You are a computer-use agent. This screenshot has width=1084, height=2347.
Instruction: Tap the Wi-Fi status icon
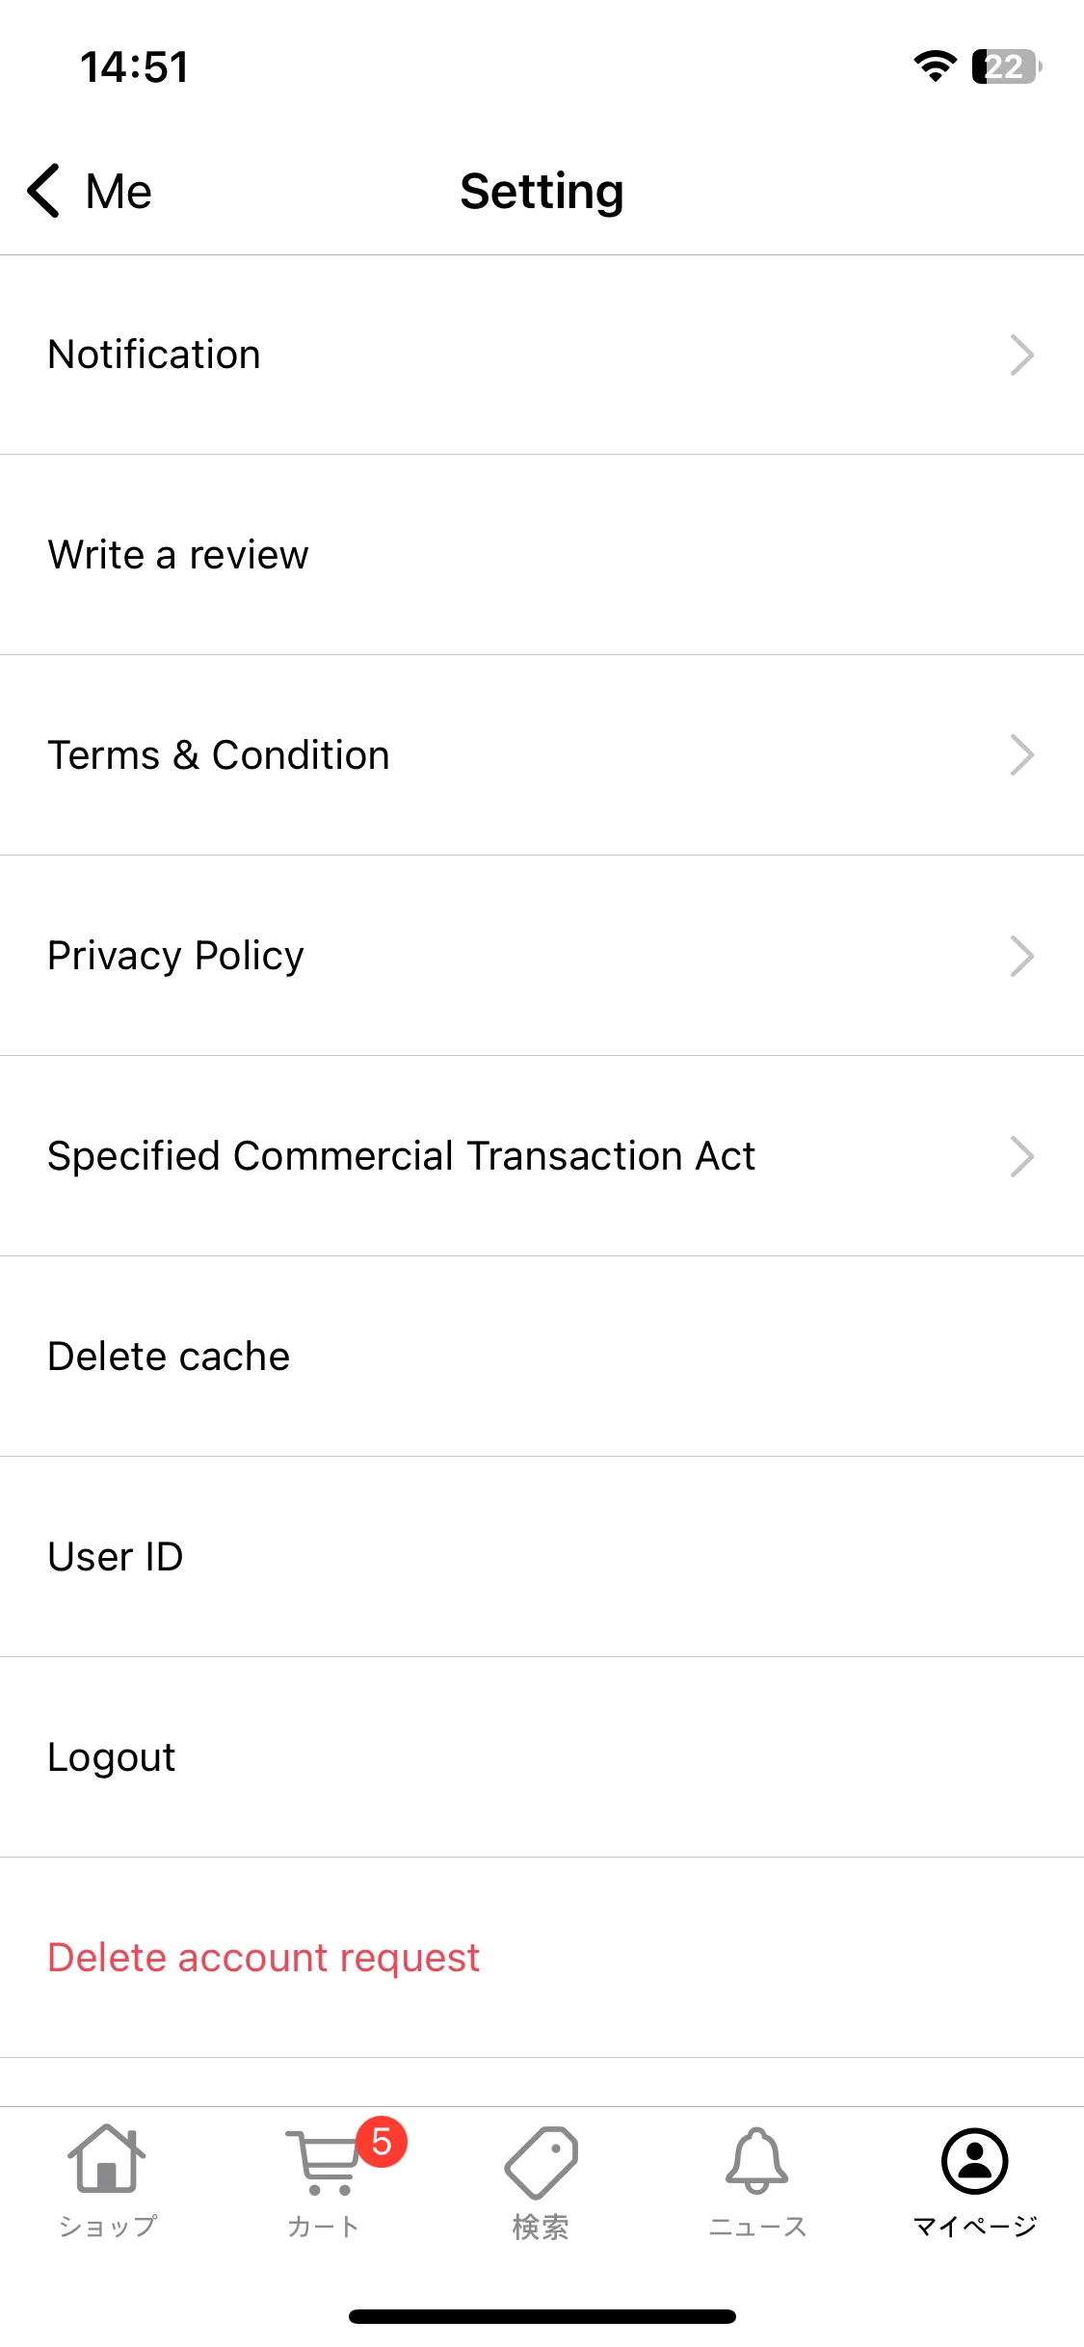(935, 66)
